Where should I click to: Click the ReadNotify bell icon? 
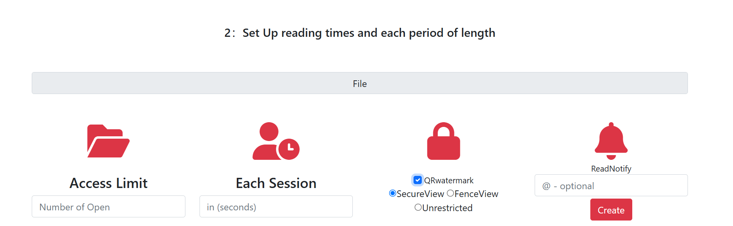pos(611,141)
